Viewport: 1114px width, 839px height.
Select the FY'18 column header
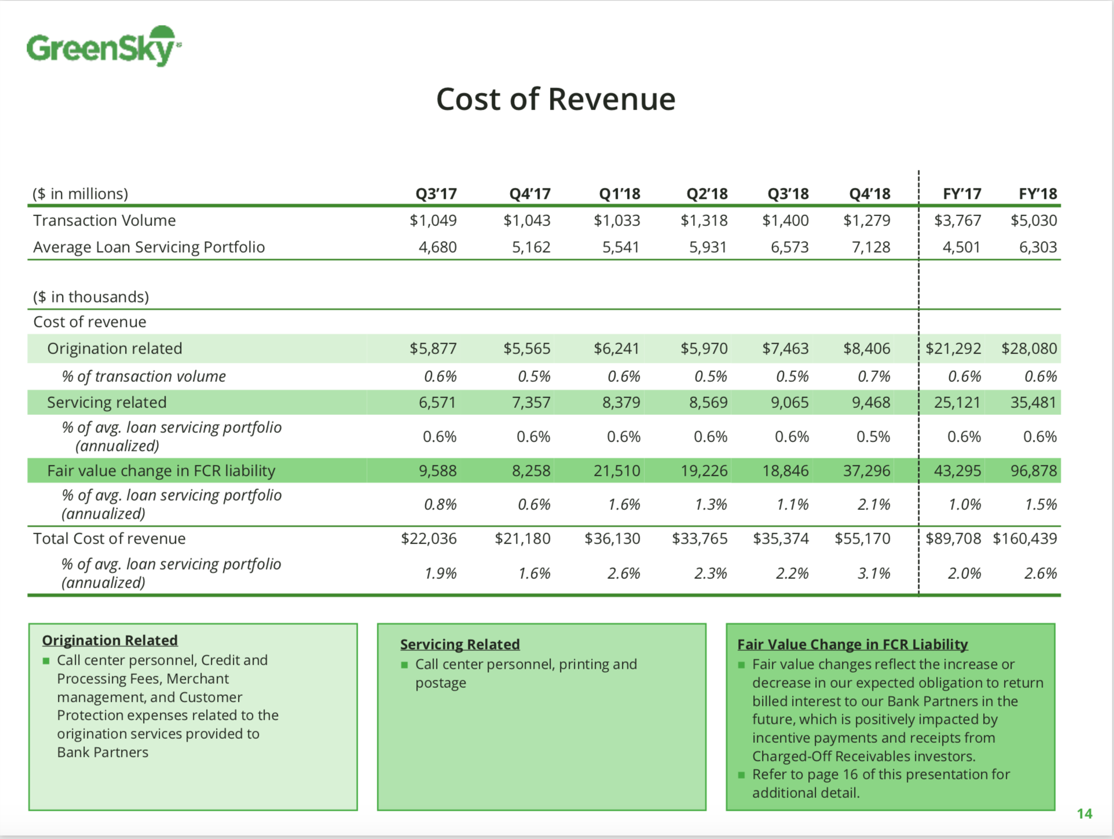coord(1038,194)
